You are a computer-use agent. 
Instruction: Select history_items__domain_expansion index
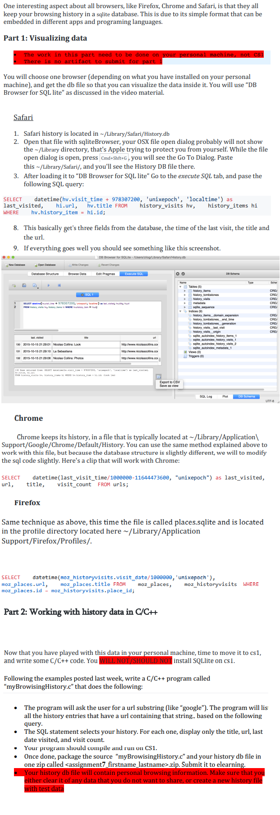[216, 315]
